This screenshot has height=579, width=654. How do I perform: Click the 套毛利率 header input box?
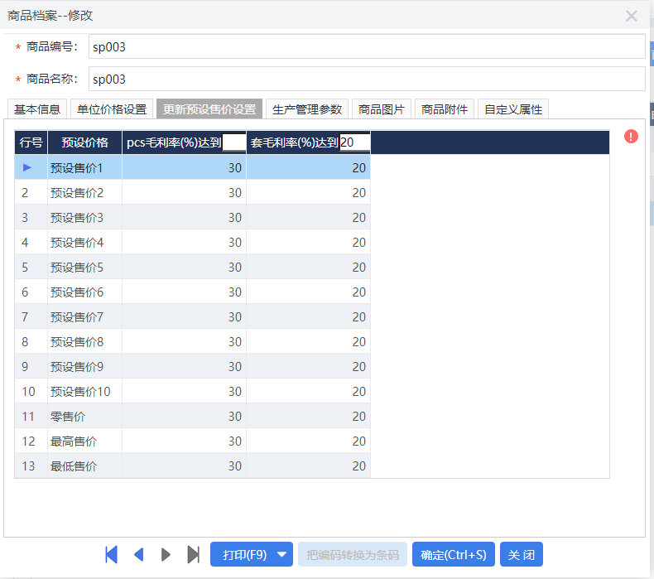click(x=354, y=142)
